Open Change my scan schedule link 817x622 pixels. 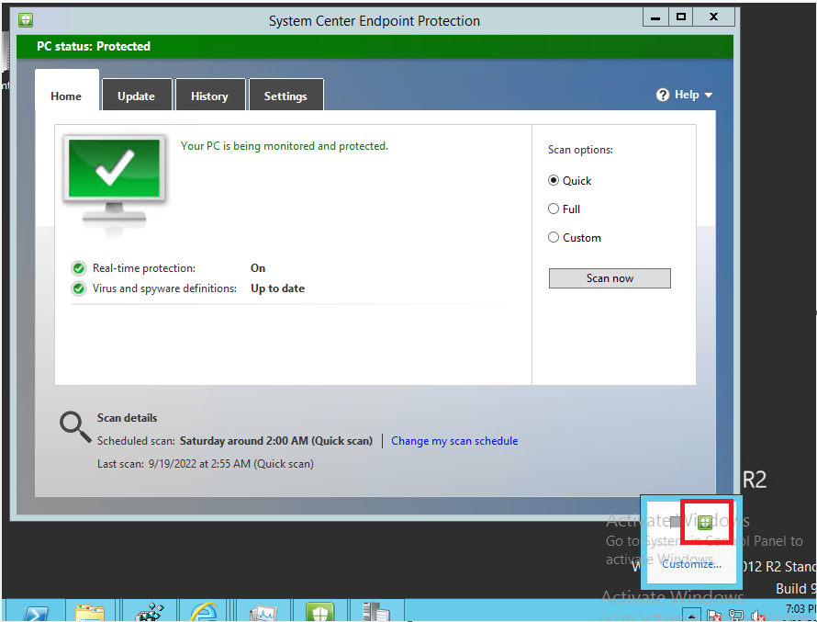pyautogui.click(x=454, y=441)
